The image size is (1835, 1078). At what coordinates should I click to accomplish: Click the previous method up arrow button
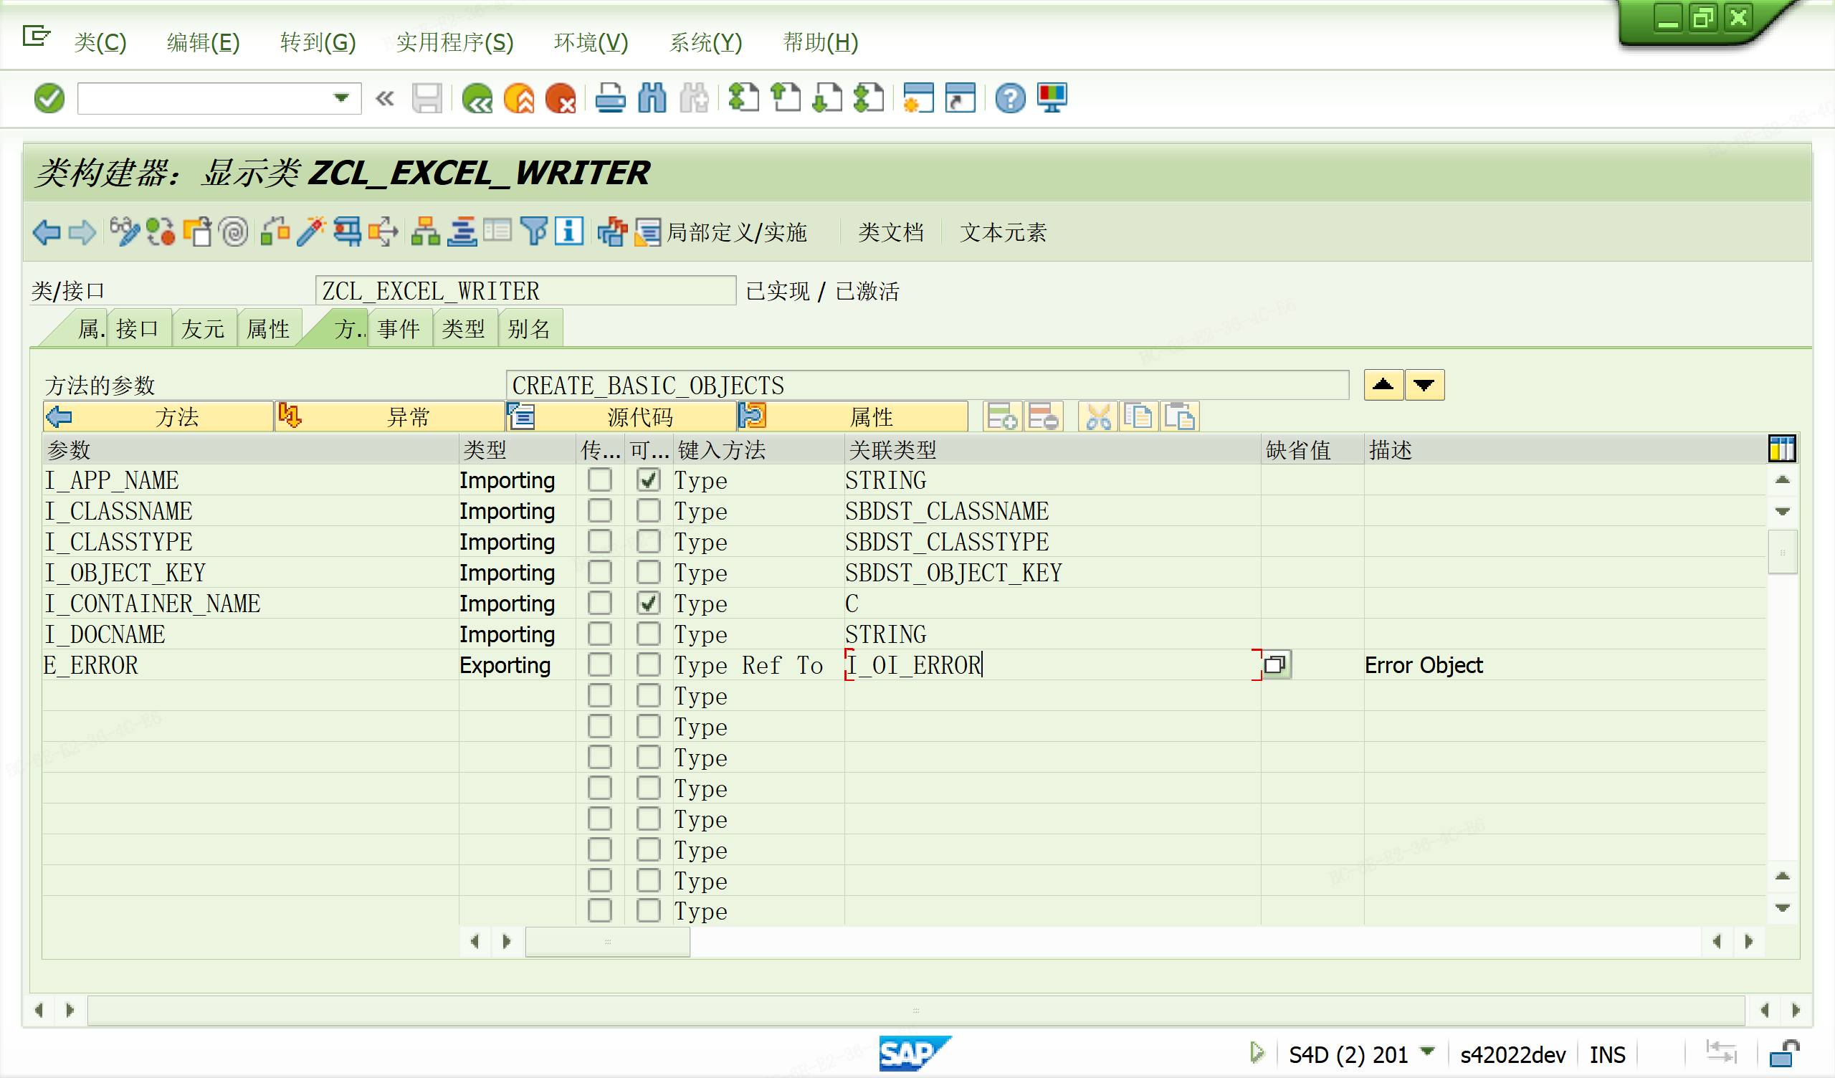pos(1383,386)
